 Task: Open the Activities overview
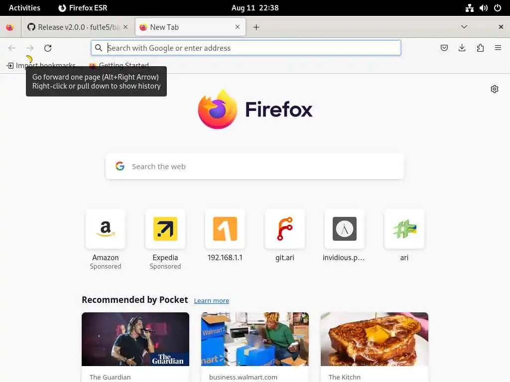(x=24, y=8)
